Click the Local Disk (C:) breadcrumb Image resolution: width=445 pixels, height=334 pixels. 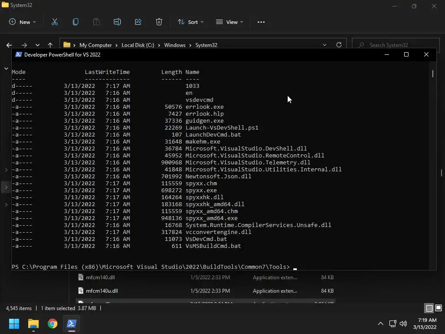click(x=138, y=45)
